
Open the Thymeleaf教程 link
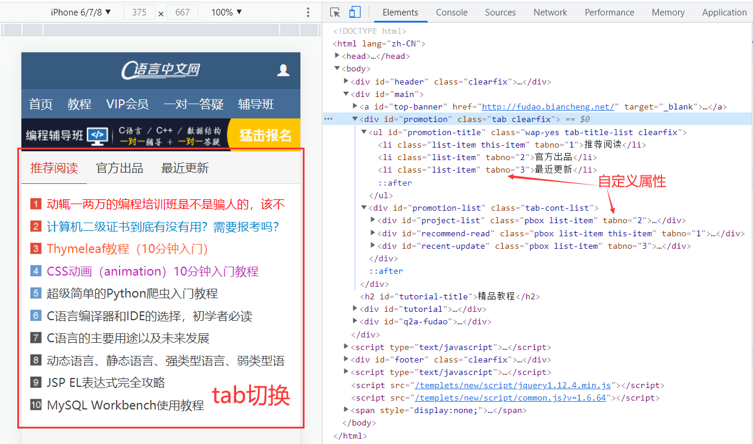click(x=127, y=249)
